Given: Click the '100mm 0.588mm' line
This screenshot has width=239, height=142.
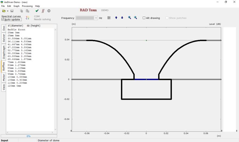Looking at the screenshot, I should (x=17, y=77).
